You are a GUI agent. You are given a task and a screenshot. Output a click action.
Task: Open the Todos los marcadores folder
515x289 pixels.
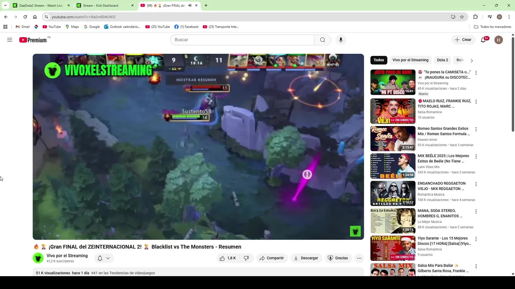coord(492,27)
